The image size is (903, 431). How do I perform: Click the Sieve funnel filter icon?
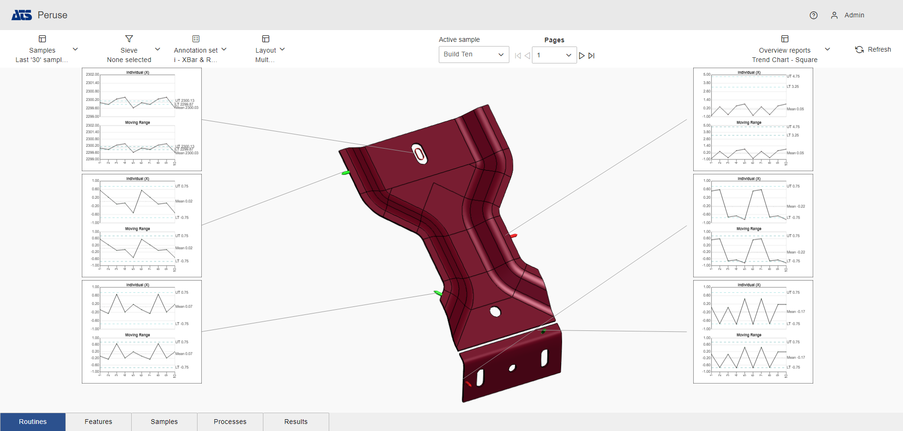click(x=129, y=39)
